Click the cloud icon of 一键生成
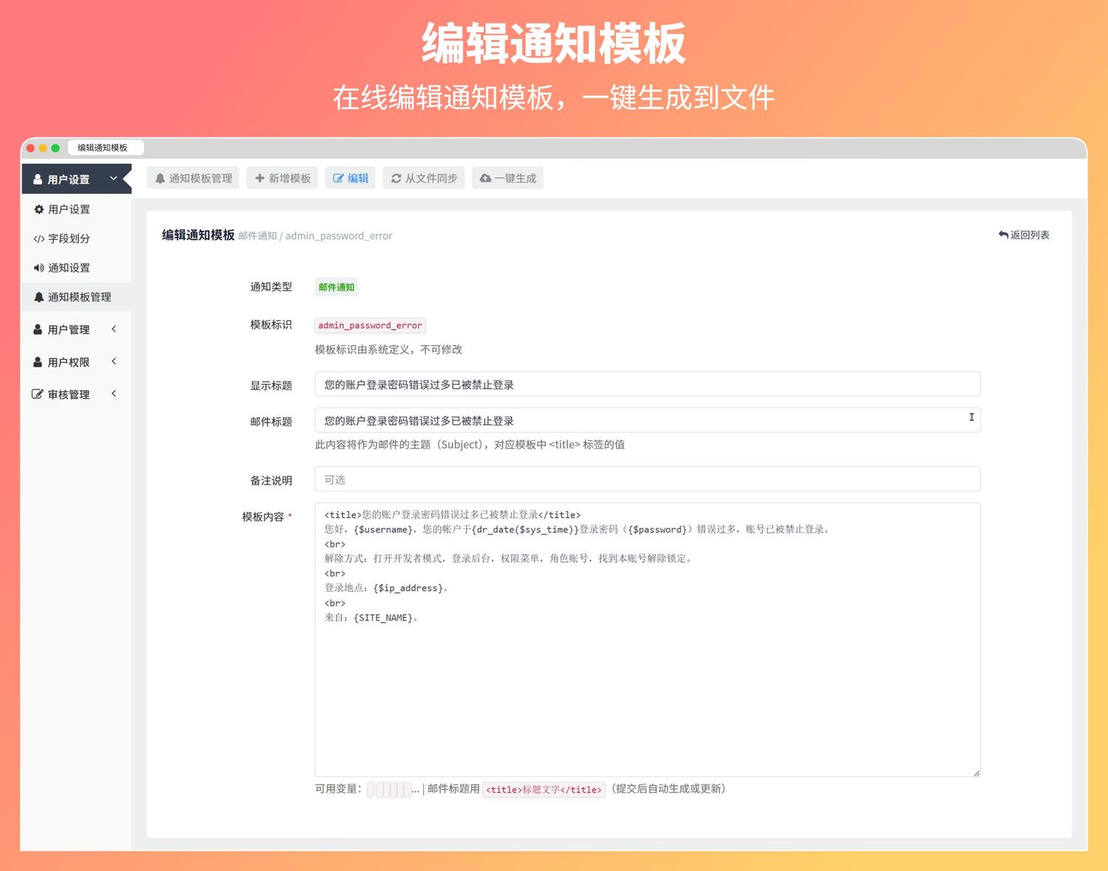The image size is (1108, 871). (x=485, y=178)
